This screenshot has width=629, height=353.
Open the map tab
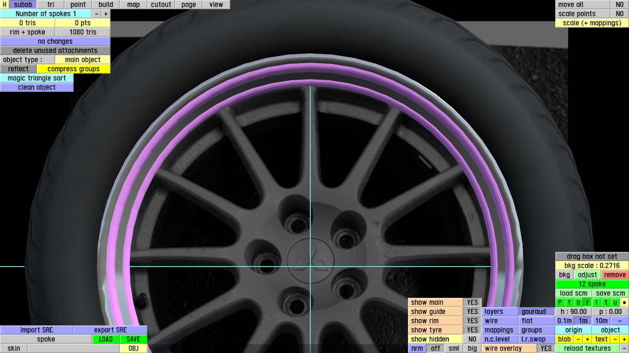(x=134, y=5)
